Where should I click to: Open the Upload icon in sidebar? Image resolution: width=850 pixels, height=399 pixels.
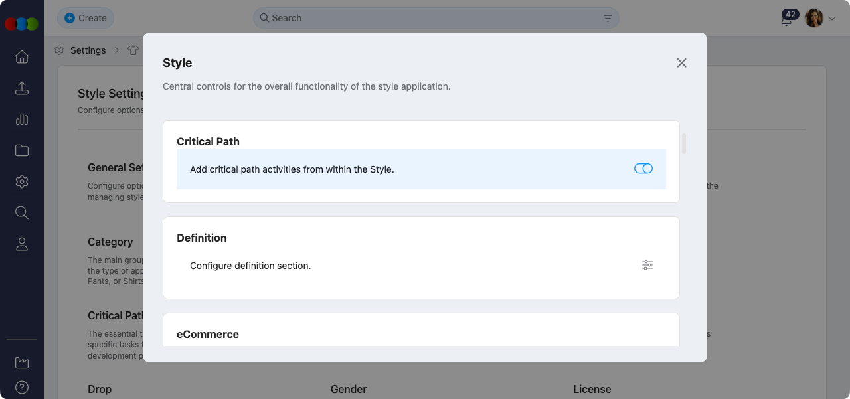coord(22,88)
